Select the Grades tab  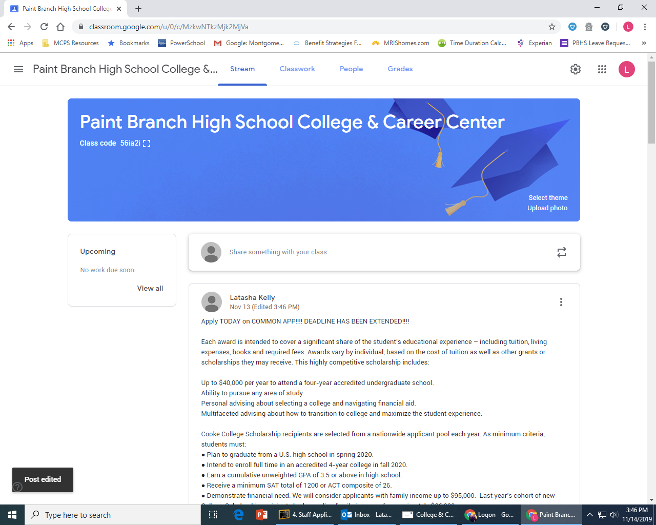[x=400, y=69]
